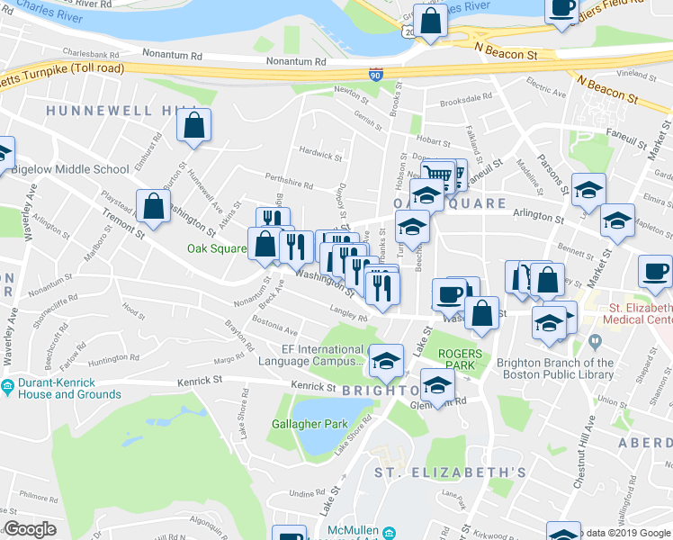
Task: Click the school marker on Arlington St near Mapleton St
Action: (617, 223)
